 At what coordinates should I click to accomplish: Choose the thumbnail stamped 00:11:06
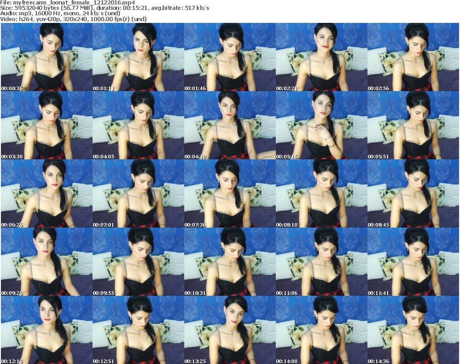tap(322, 262)
